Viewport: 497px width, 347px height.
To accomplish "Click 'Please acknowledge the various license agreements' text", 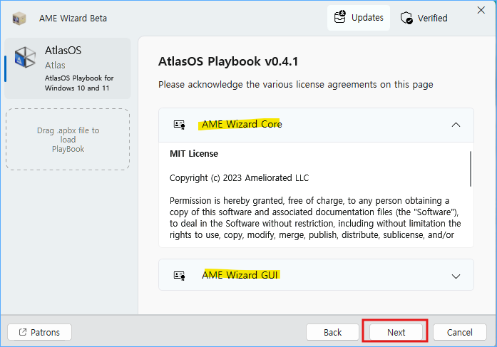I will pos(296,85).
